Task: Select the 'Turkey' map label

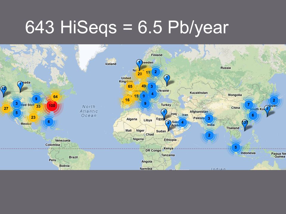Action: pos(166,105)
